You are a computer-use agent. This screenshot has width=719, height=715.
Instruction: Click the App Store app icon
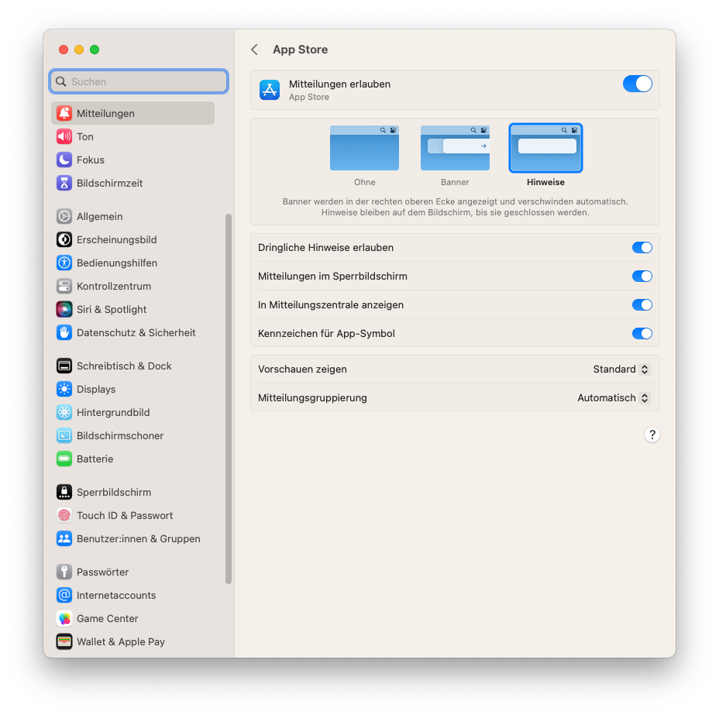(x=270, y=90)
